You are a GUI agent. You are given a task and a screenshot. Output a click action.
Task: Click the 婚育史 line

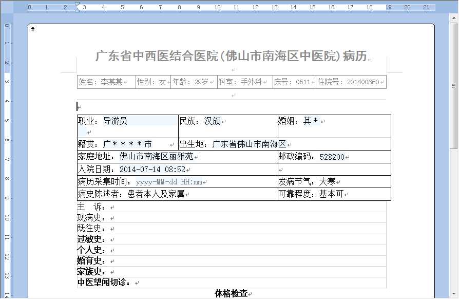[x=232, y=261]
